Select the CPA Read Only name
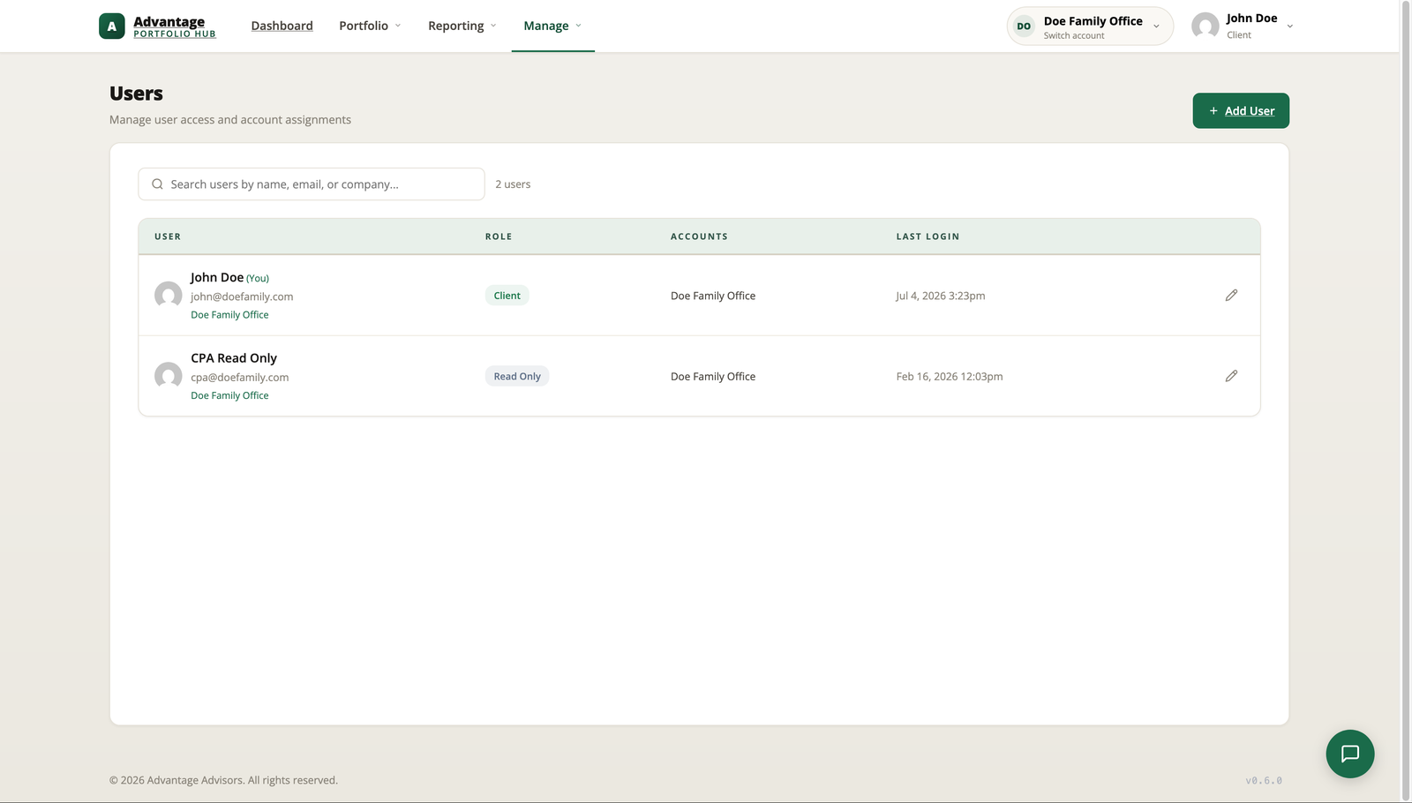 (234, 357)
